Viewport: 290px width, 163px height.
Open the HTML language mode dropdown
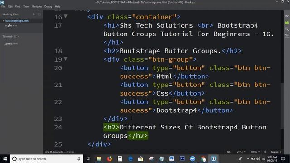pyautogui.click(x=256, y=152)
